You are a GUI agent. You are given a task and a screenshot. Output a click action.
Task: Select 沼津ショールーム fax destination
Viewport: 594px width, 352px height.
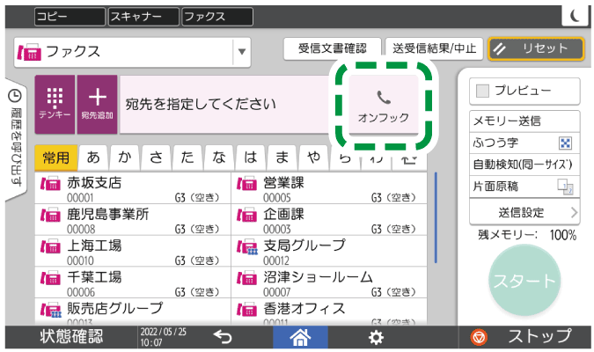pyautogui.click(x=329, y=282)
